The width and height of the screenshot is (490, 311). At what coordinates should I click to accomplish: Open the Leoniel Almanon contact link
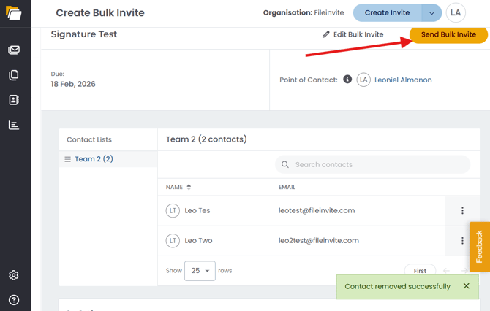click(x=403, y=80)
